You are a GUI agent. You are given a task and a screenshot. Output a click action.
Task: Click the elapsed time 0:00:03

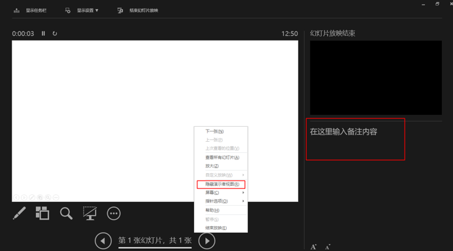23,33
